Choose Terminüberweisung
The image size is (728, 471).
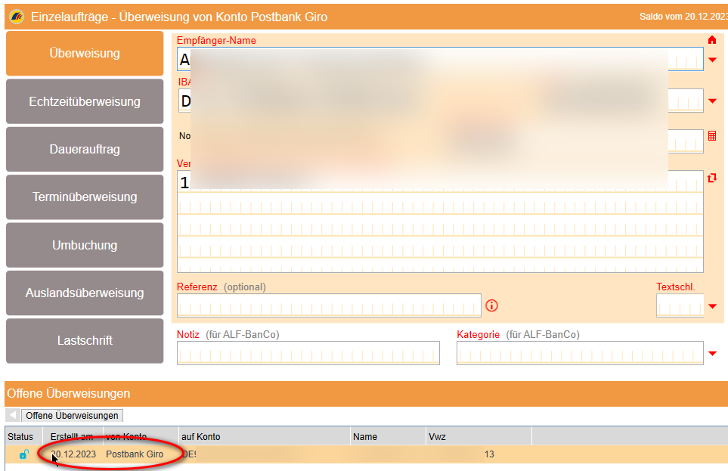click(x=85, y=197)
